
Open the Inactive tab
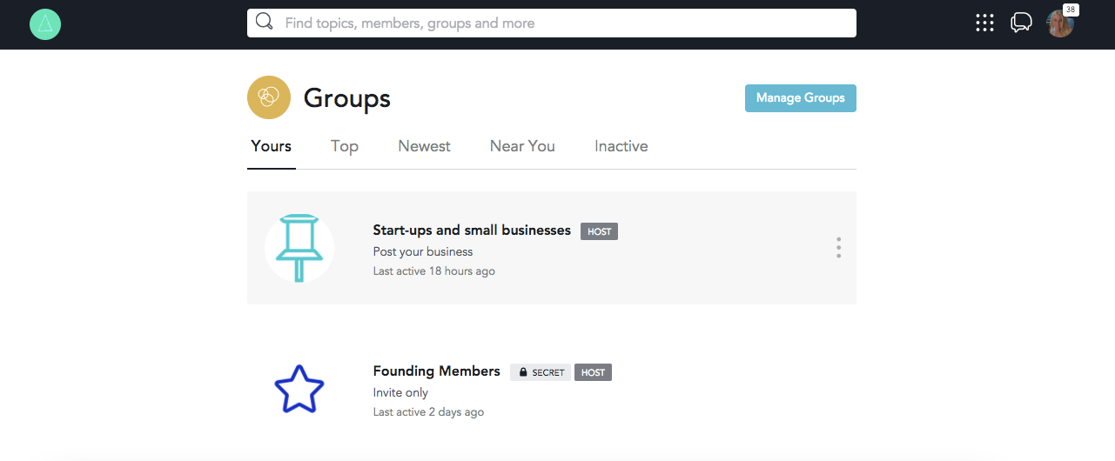point(621,146)
